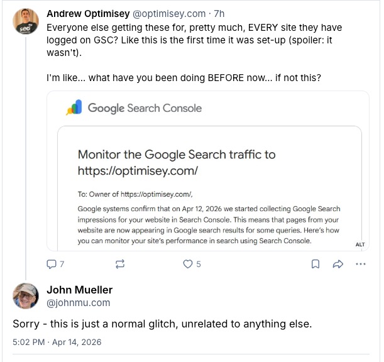Click the @johnmu.com handle
384x362 pixels.
[78, 302]
